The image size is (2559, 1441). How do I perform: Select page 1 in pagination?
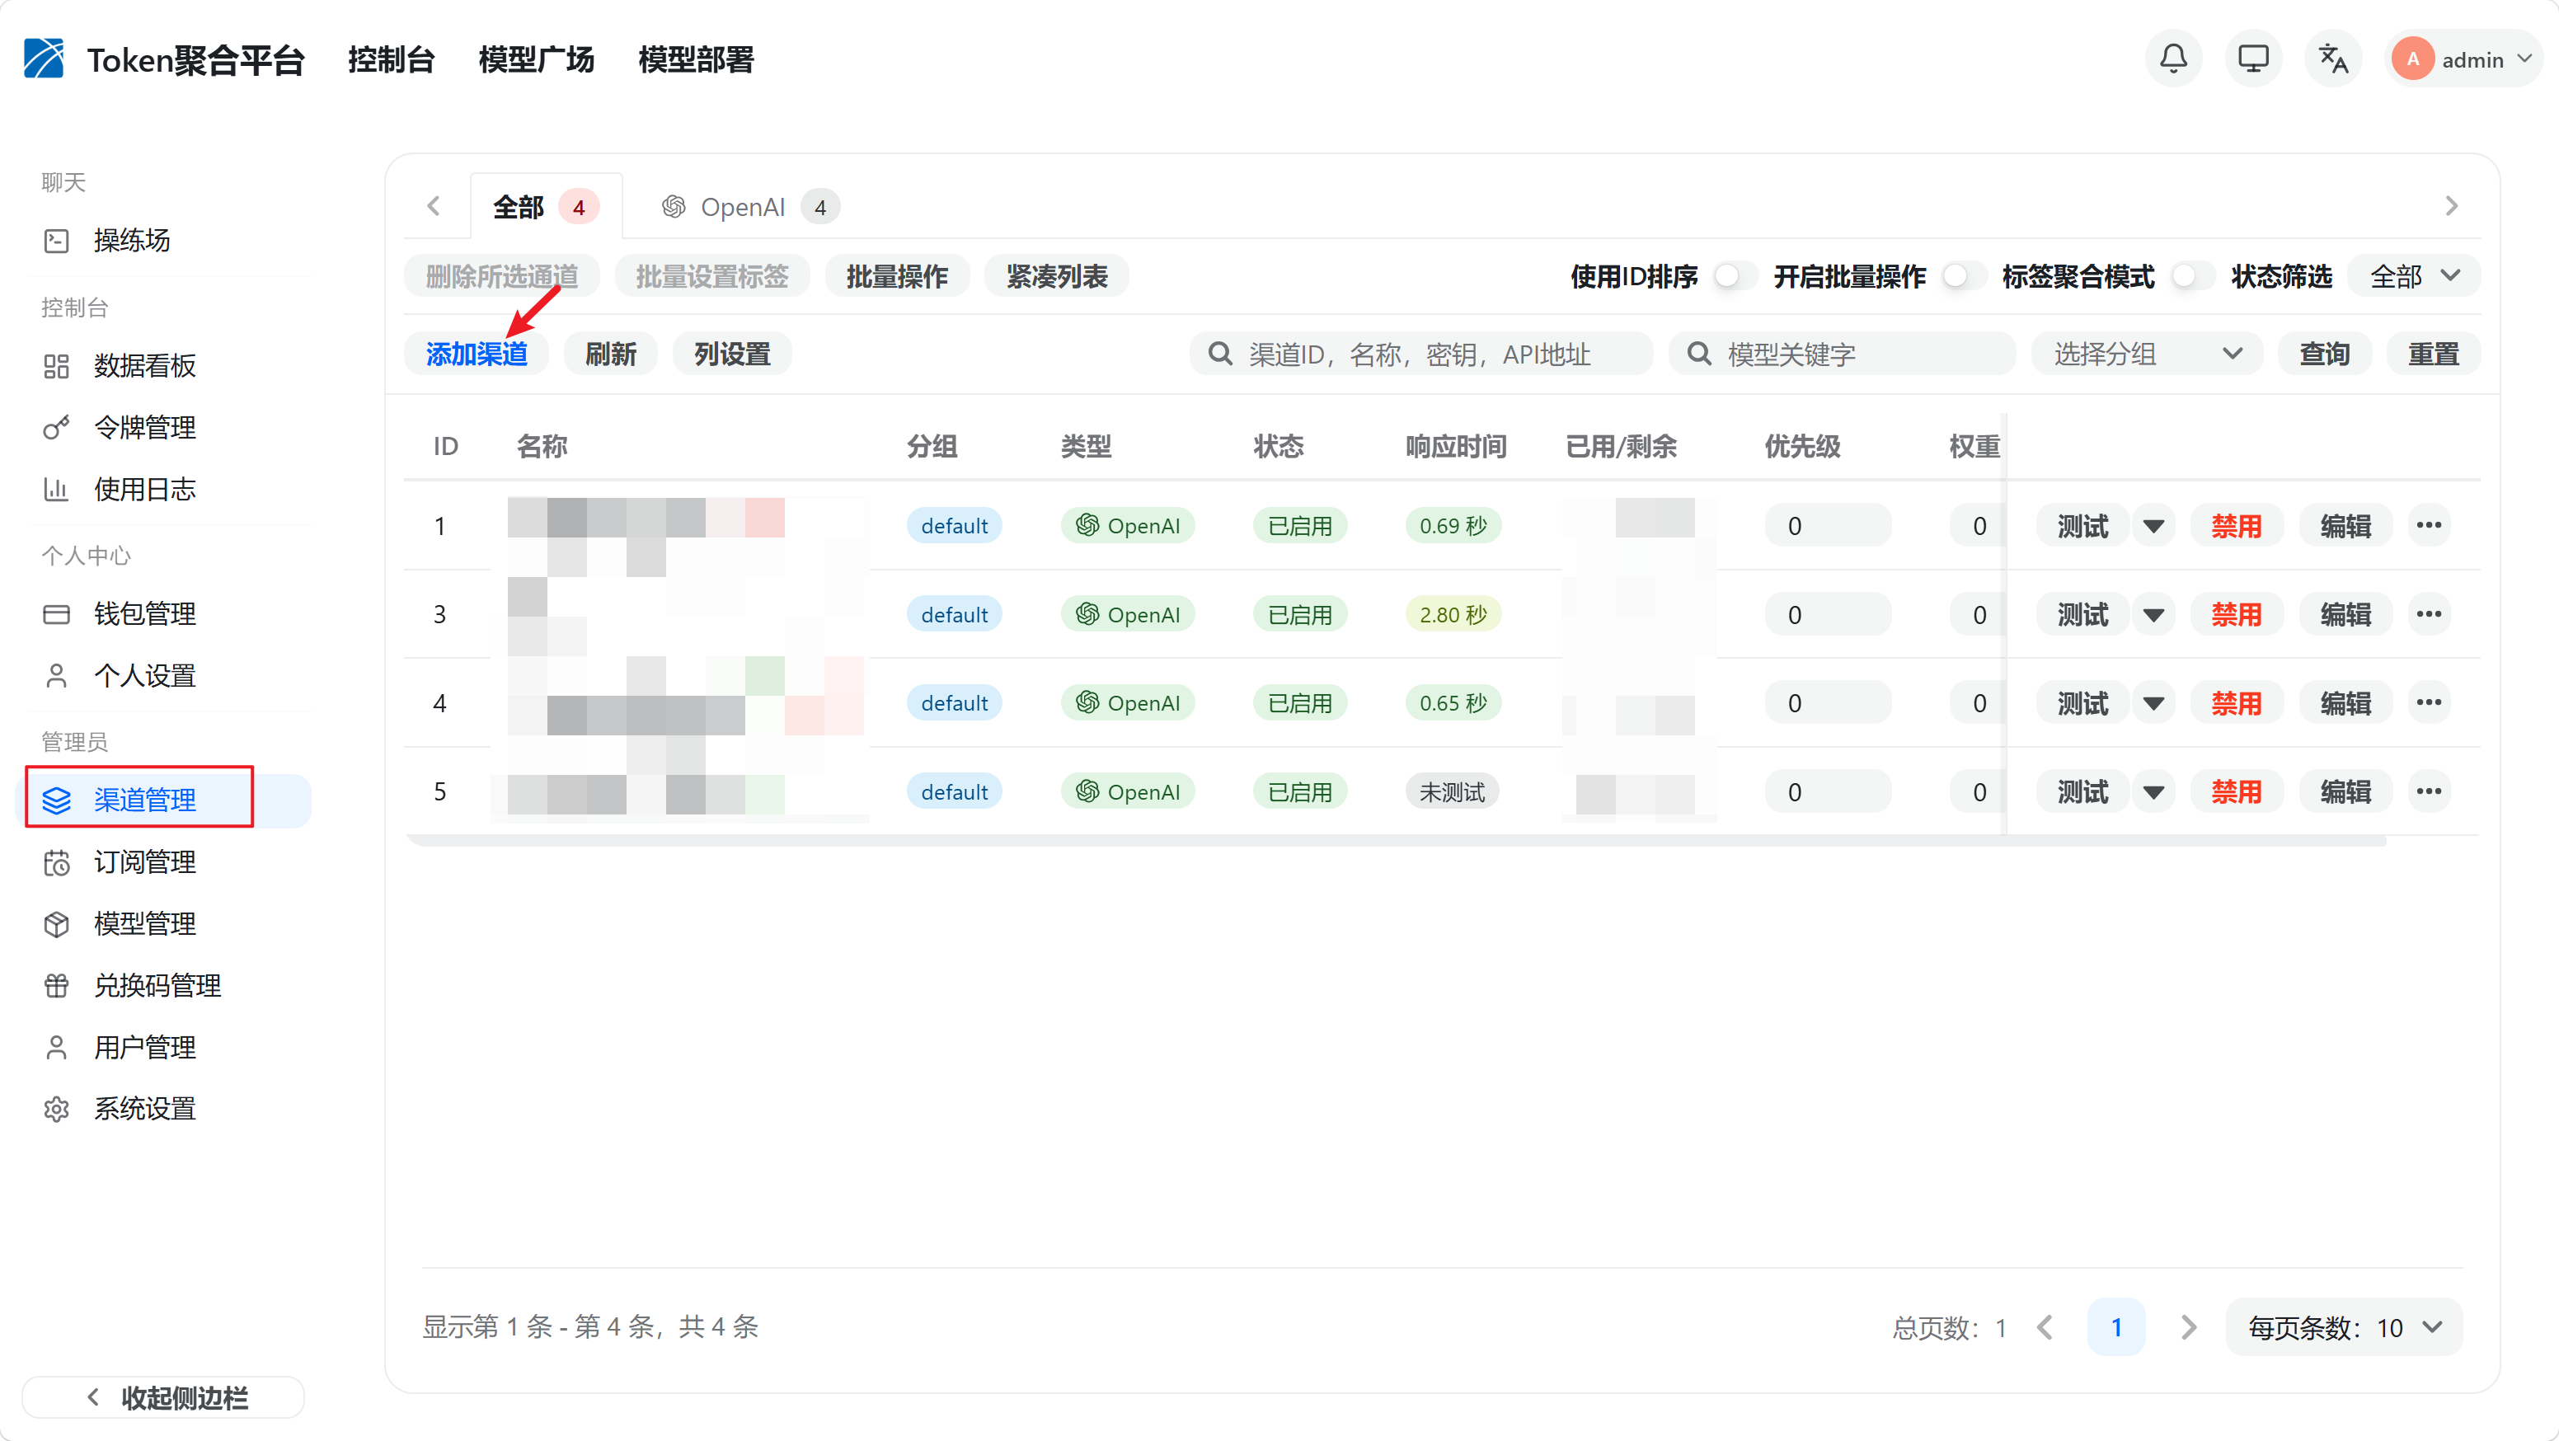tap(2117, 1326)
